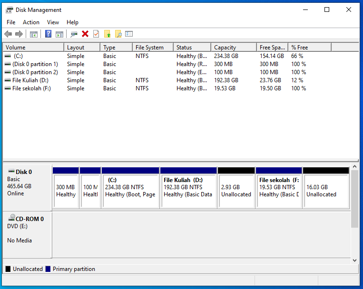The image size is (363, 289).
Task: Click the red X delete icon
Action: pos(85,34)
